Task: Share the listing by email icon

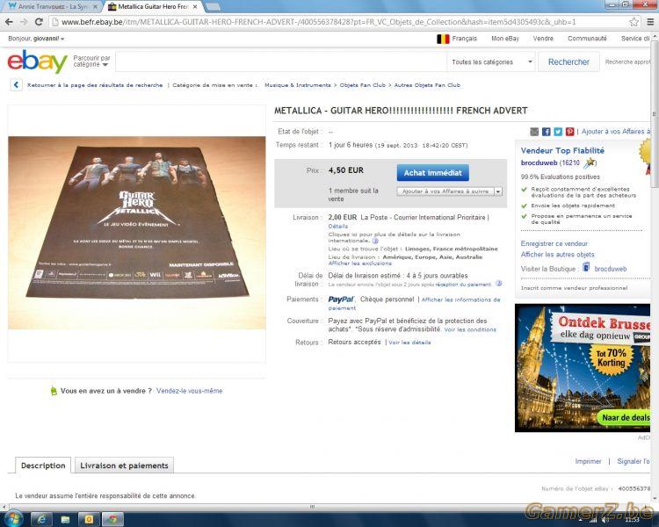Action: (x=534, y=132)
